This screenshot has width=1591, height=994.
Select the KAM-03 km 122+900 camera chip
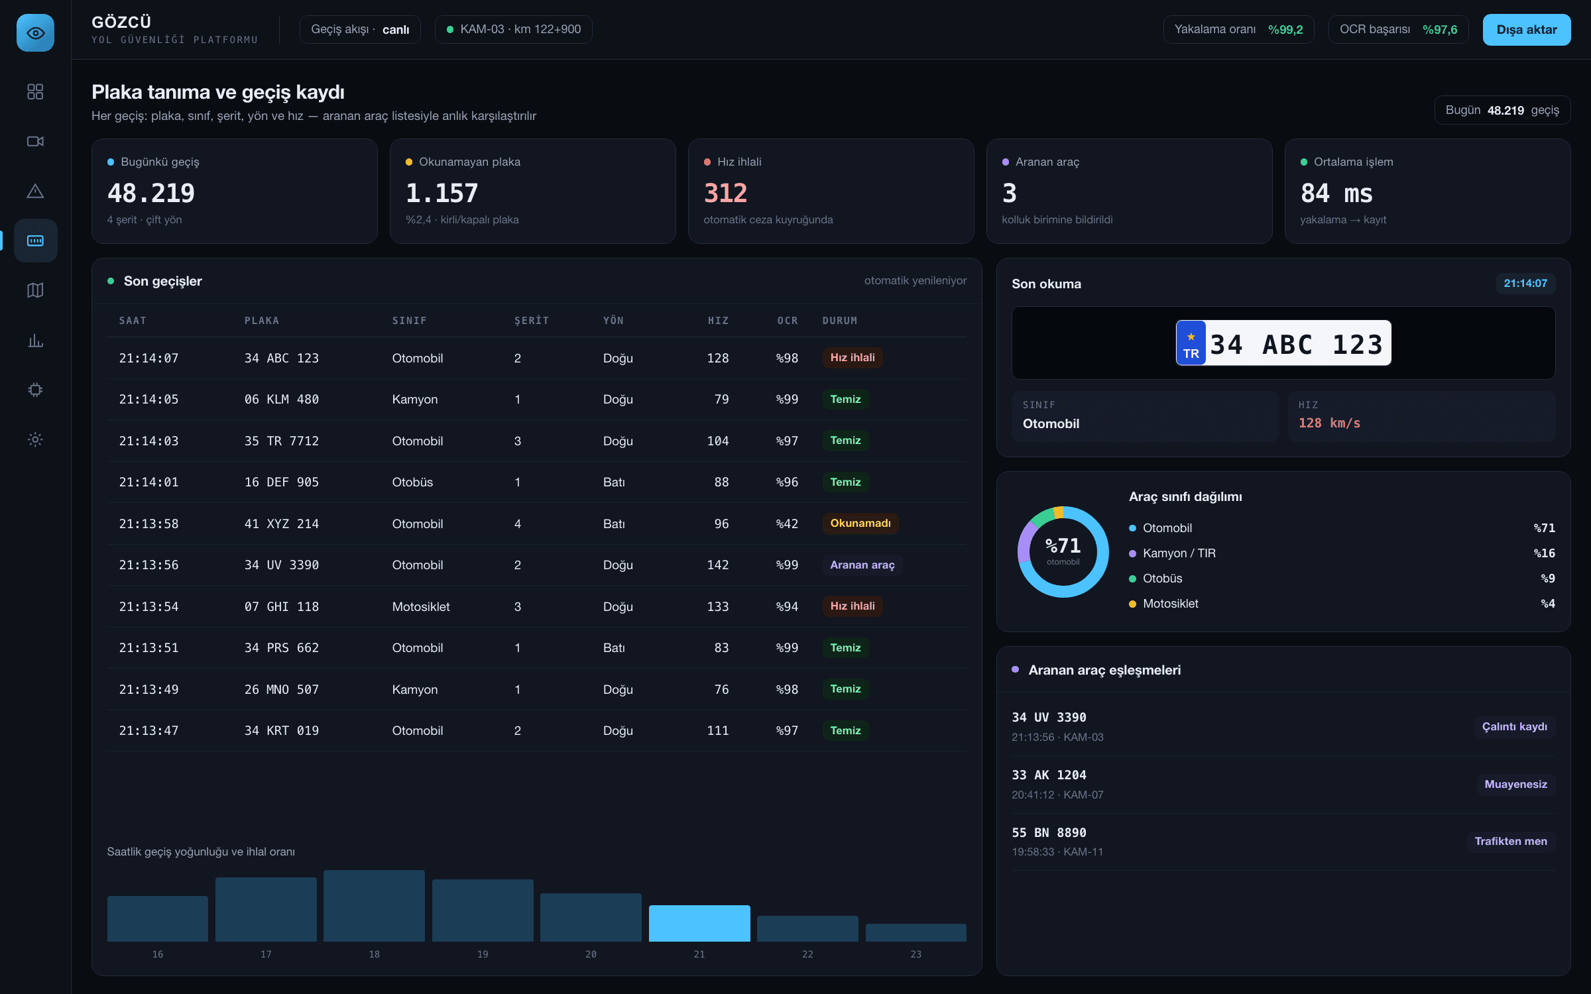pyautogui.click(x=513, y=30)
